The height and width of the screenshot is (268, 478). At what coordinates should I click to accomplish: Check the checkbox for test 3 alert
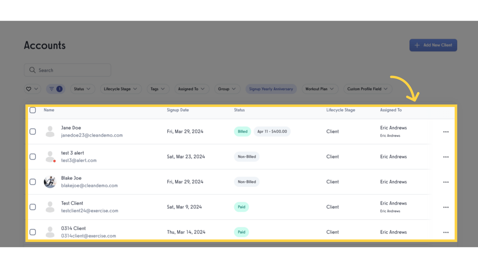coord(33,157)
